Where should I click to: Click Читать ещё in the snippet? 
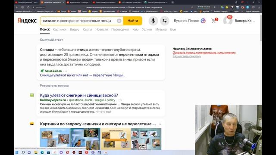coord(103,112)
